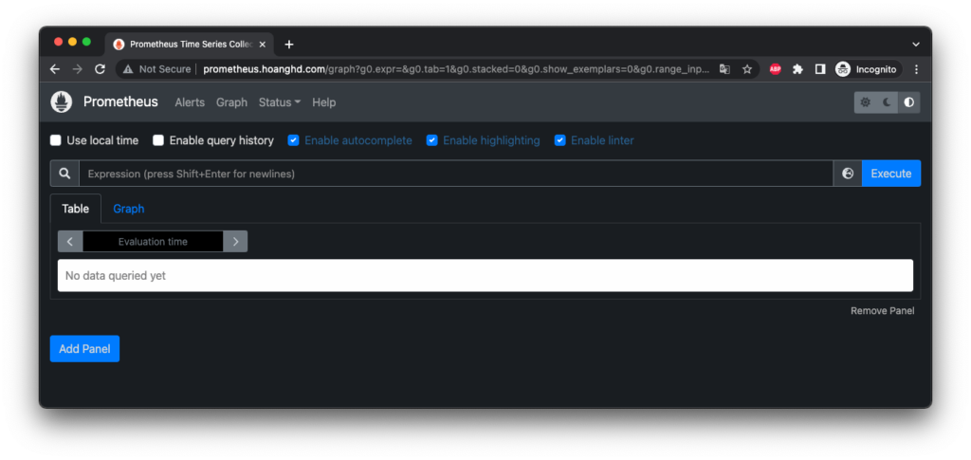The height and width of the screenshot is (460, 971).
Task: Expand the Status dropdown menu
Action: 280,102
